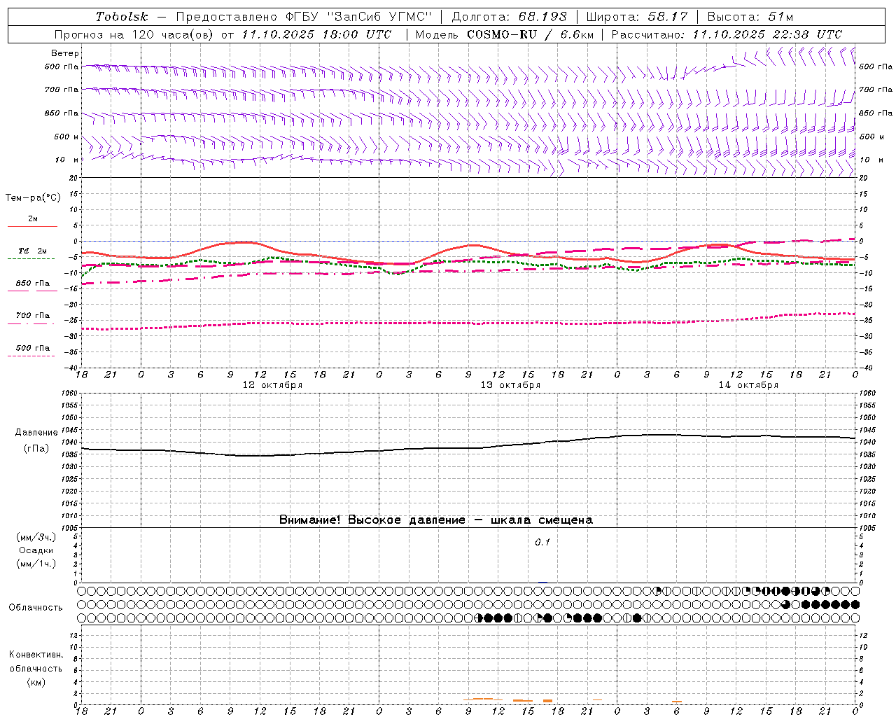Click the 'Облачность' cloudiness label
Screen dimensions: 896x717
click(36, 608)
